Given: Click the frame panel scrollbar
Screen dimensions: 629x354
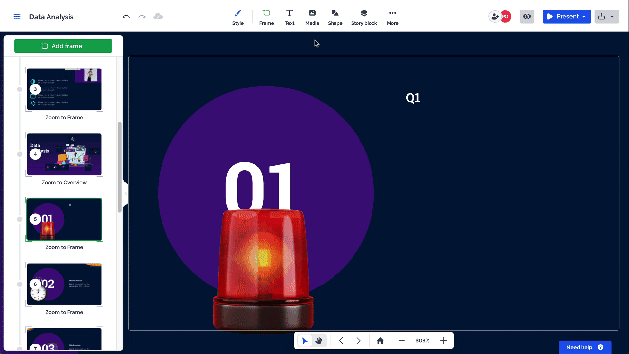Looking at the screenshot, I should (x=120, y=167).
